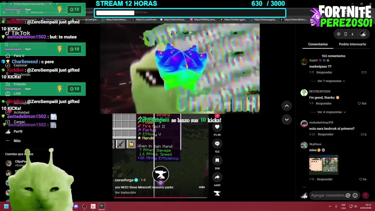Open the profile avatar in top pill

pos(363,34)
